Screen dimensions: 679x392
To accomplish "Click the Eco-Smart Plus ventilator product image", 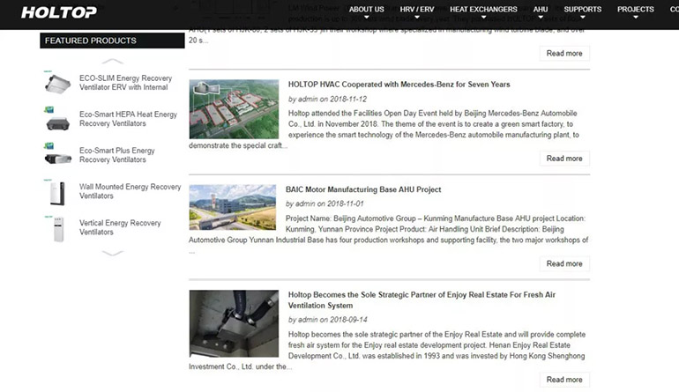I will [x=57, y=154].
